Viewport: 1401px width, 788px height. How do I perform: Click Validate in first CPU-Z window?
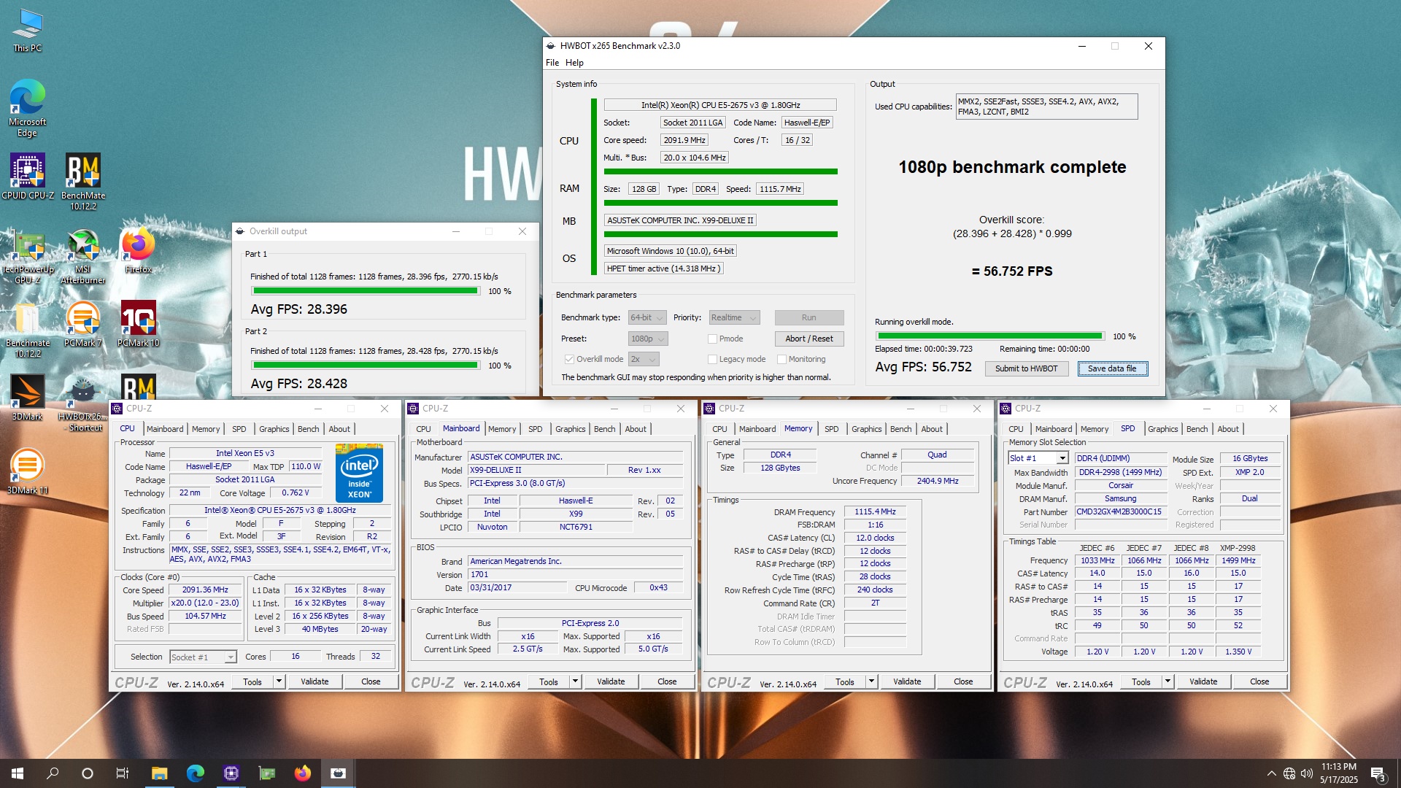[314, 681]
